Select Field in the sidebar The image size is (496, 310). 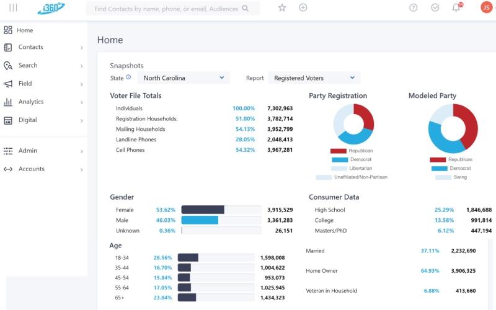[25, 84]
